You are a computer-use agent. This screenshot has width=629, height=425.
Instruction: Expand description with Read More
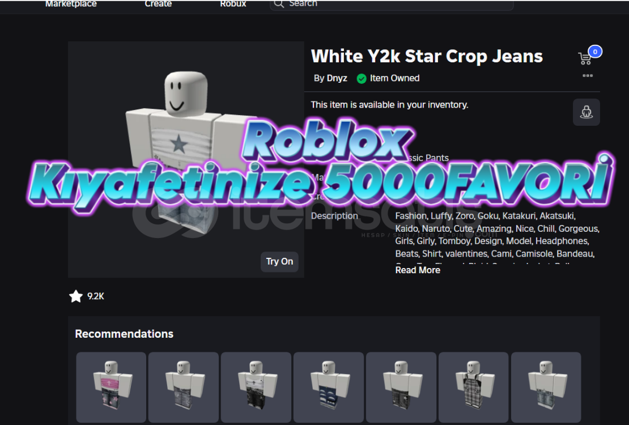pyautogui.click(x=418, y=270)
